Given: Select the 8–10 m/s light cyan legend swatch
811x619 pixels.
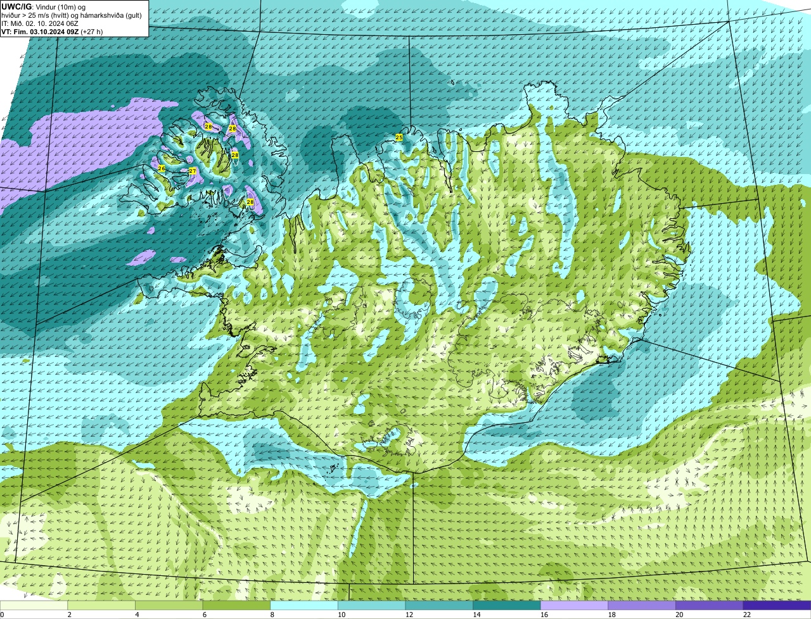Looking at the screenshot, I should [304, 605].
